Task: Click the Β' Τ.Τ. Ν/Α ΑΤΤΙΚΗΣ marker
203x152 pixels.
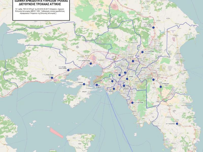Action: pos(177,124)
